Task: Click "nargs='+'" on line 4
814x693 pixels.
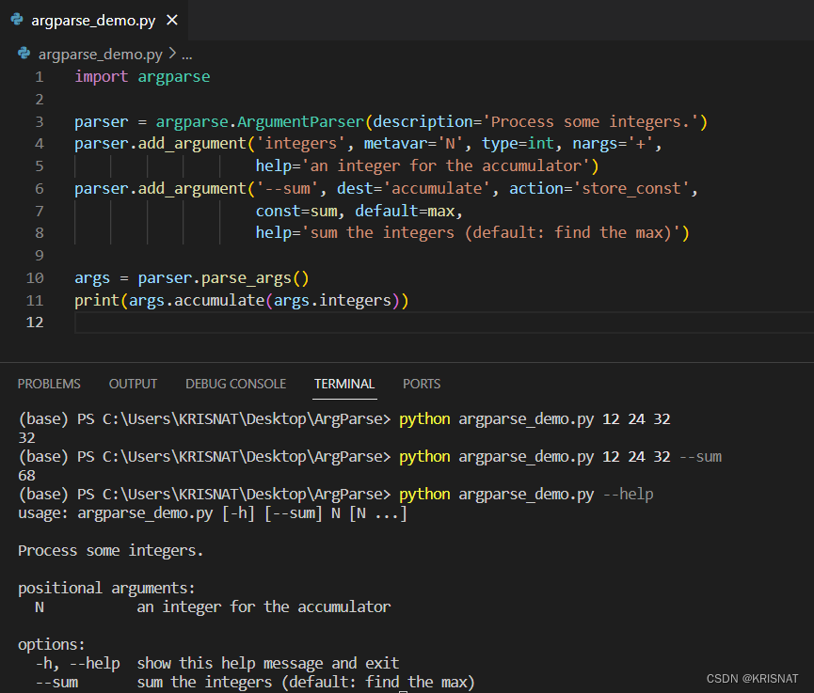Action: [613, 144]
